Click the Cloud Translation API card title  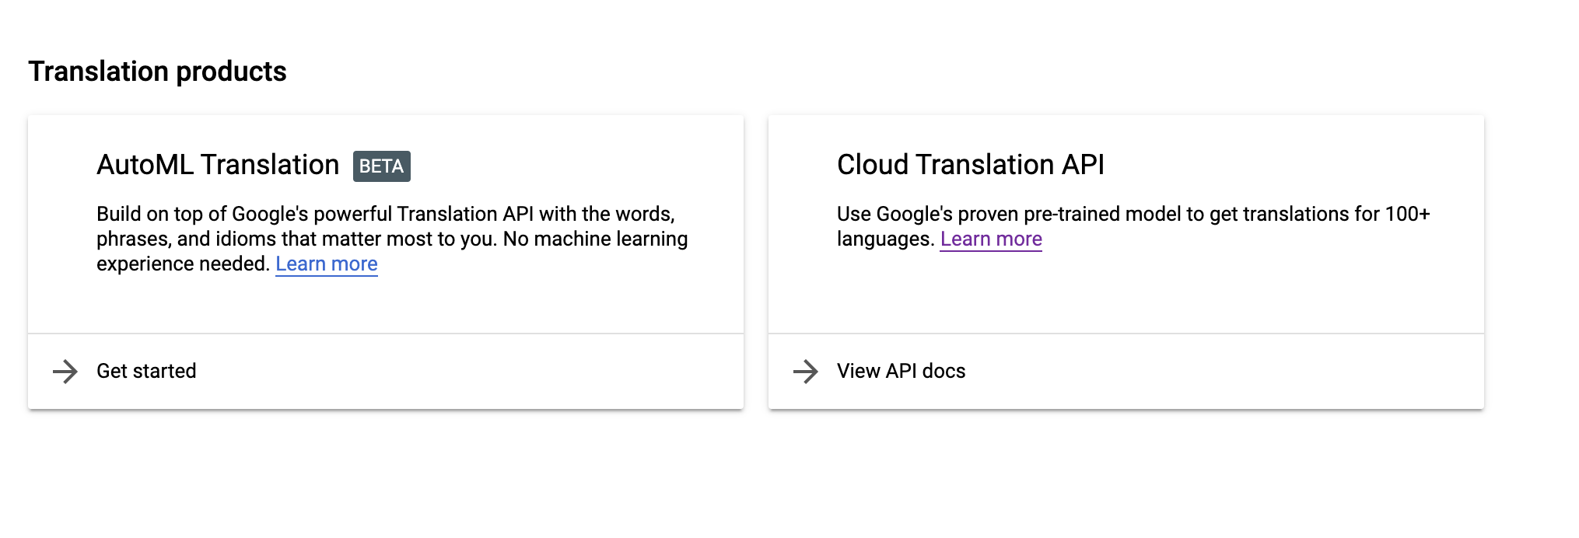pyautogui.click(x=971, y=164)
